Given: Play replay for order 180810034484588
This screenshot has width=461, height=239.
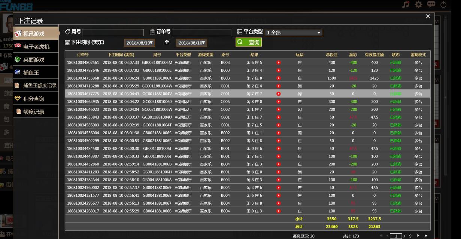Looking at the screenshot, I should 278,148.
